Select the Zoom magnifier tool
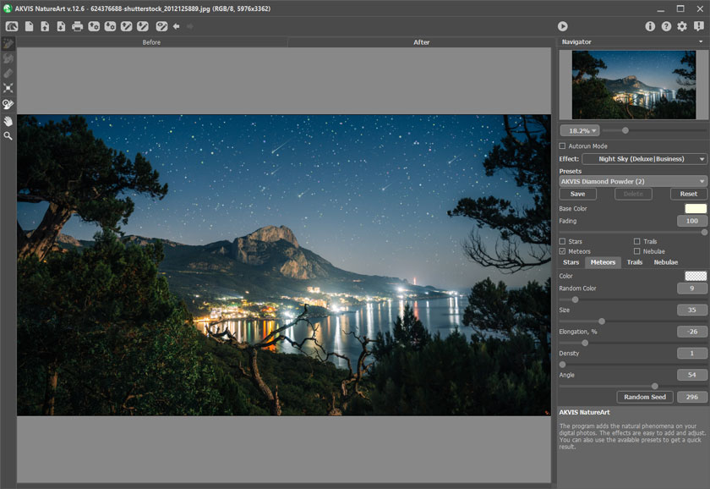 [x=8, y=136]
